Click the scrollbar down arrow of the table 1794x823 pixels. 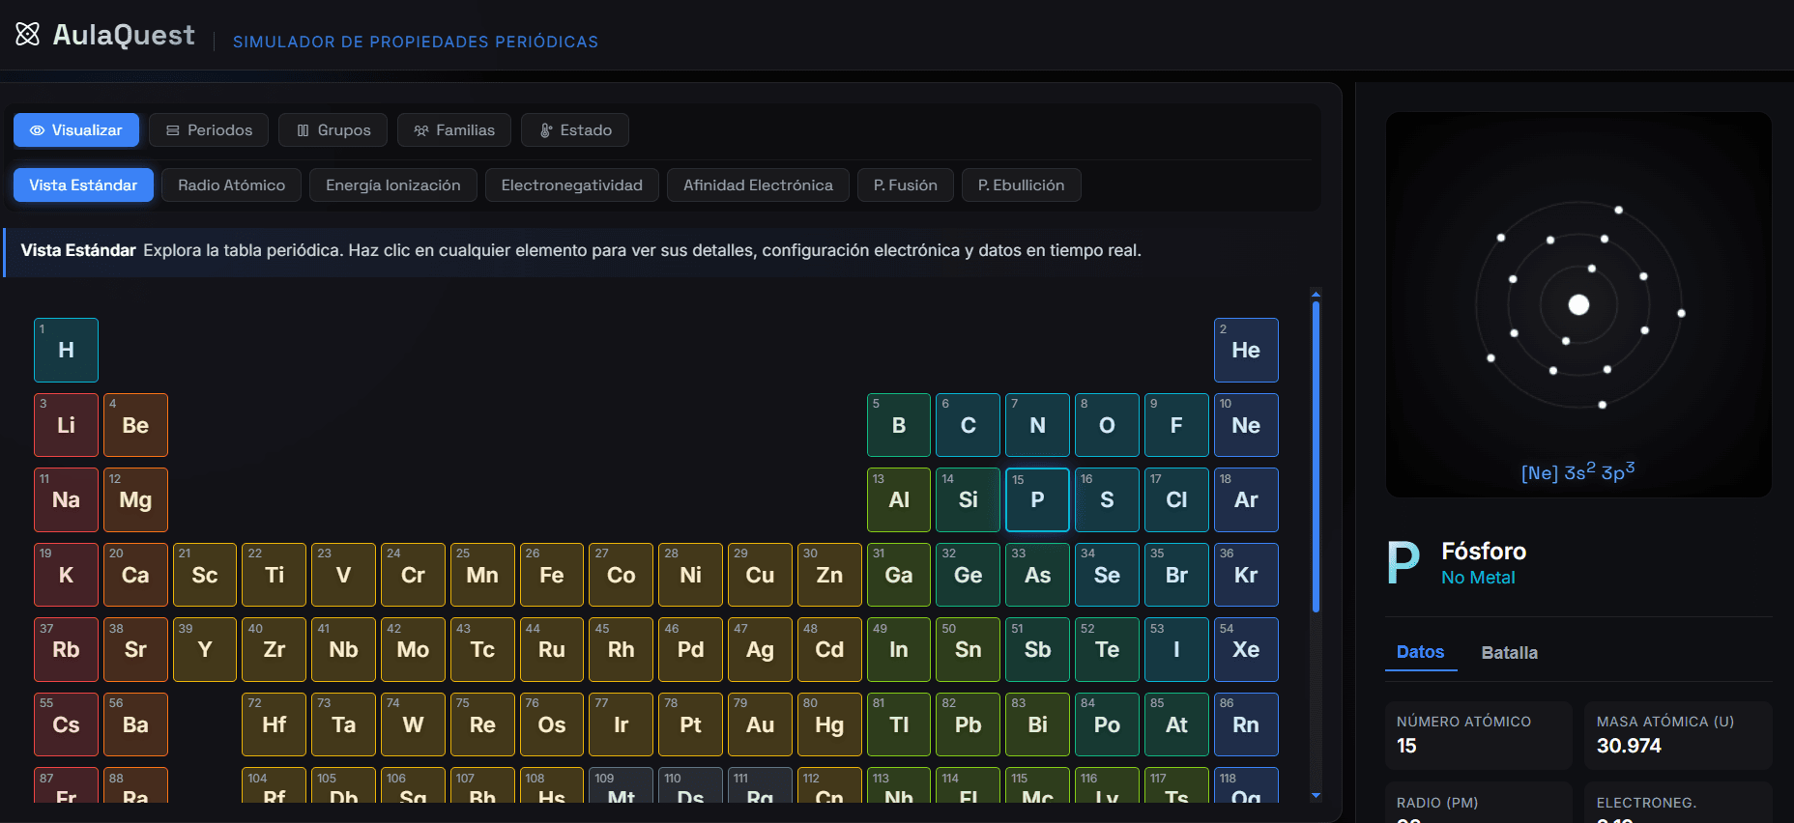tap(1316, 796)
